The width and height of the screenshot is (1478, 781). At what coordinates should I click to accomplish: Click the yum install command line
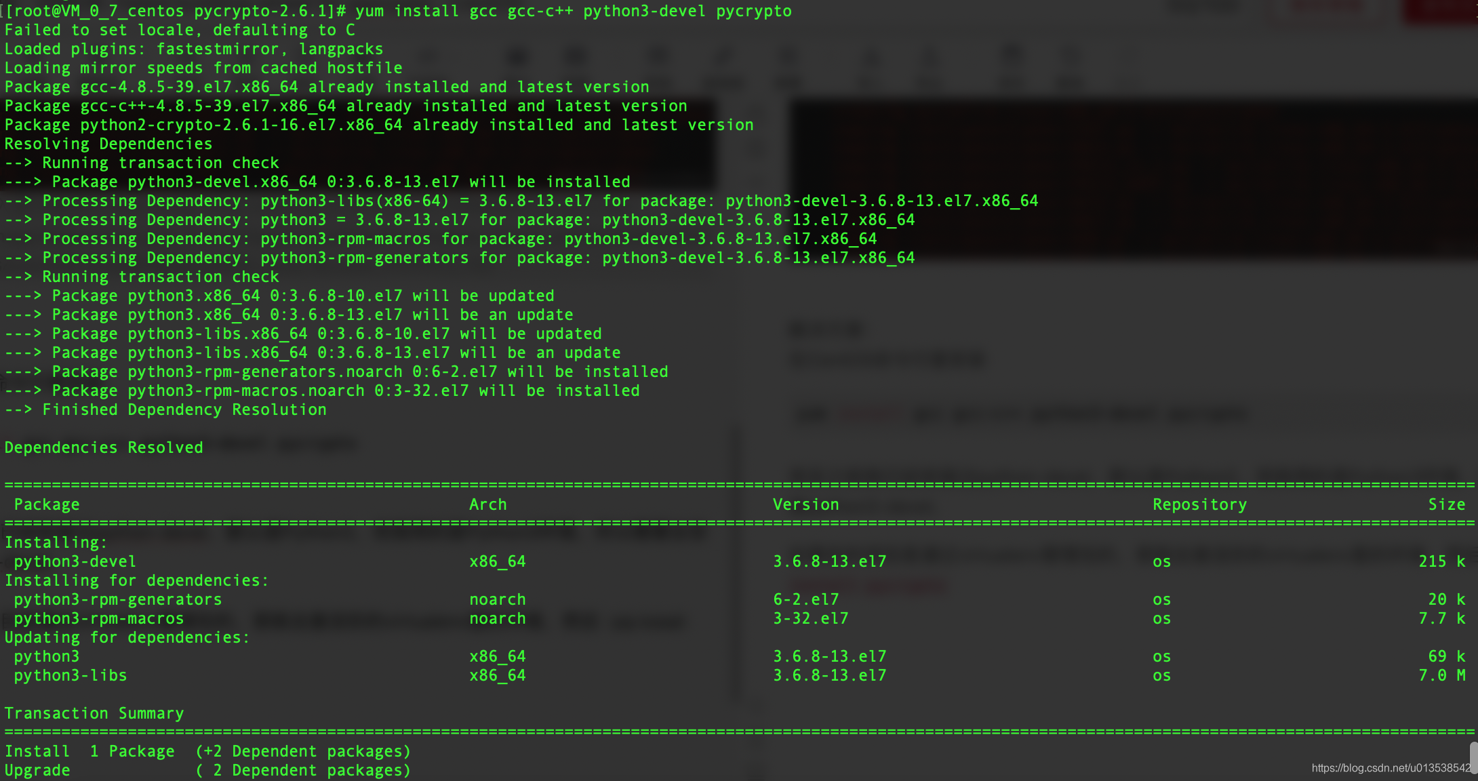pos(573,12)
